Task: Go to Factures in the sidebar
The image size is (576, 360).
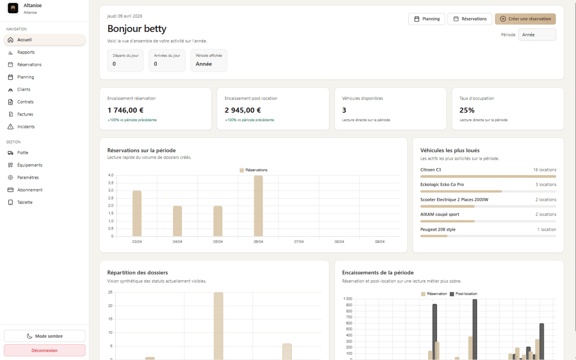Action: click(25, 114)
